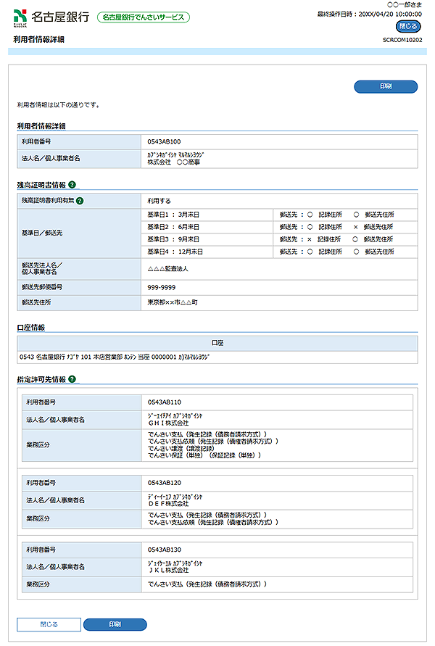Click the 名古屋銀行でんさいサービス badge

[x=143, y=17]
